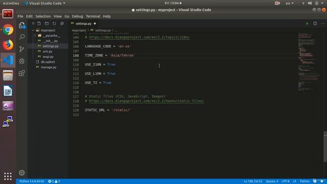Open the View menu

tap(57, 16)
